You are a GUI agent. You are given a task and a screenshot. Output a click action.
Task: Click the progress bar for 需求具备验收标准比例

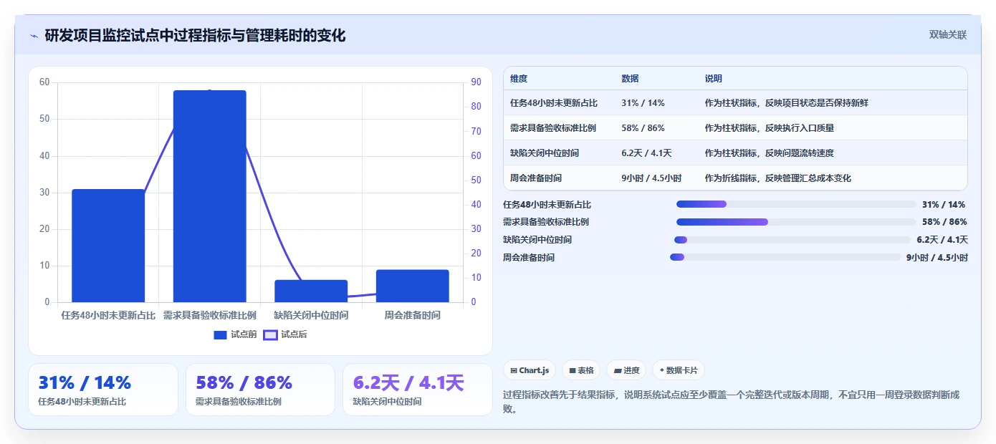796,222
